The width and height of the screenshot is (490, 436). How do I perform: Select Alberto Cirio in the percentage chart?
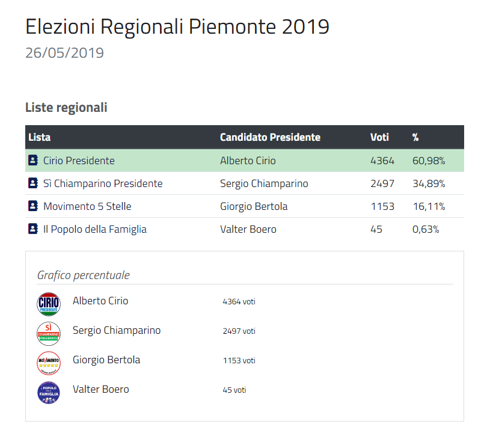(100, 301)
